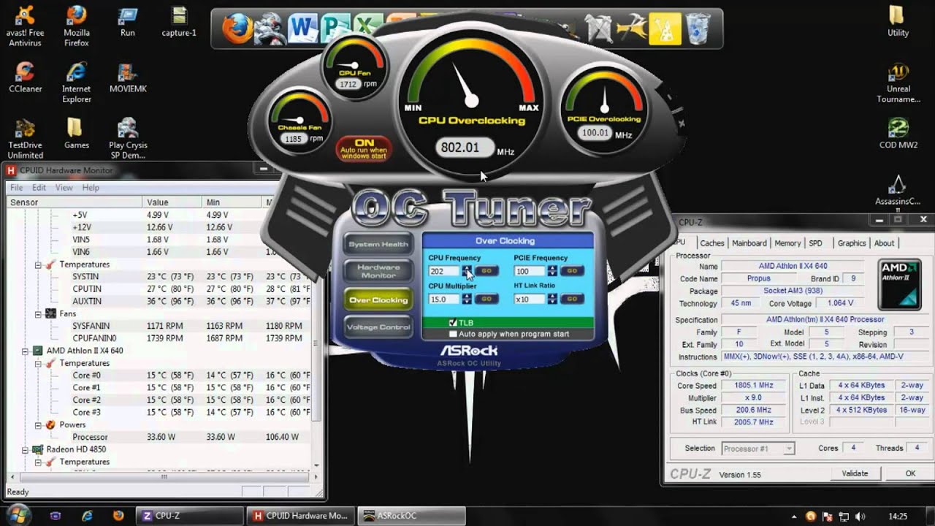
Task: Open TestDrive Unlimited desktop icon
Action: point(26,139)
